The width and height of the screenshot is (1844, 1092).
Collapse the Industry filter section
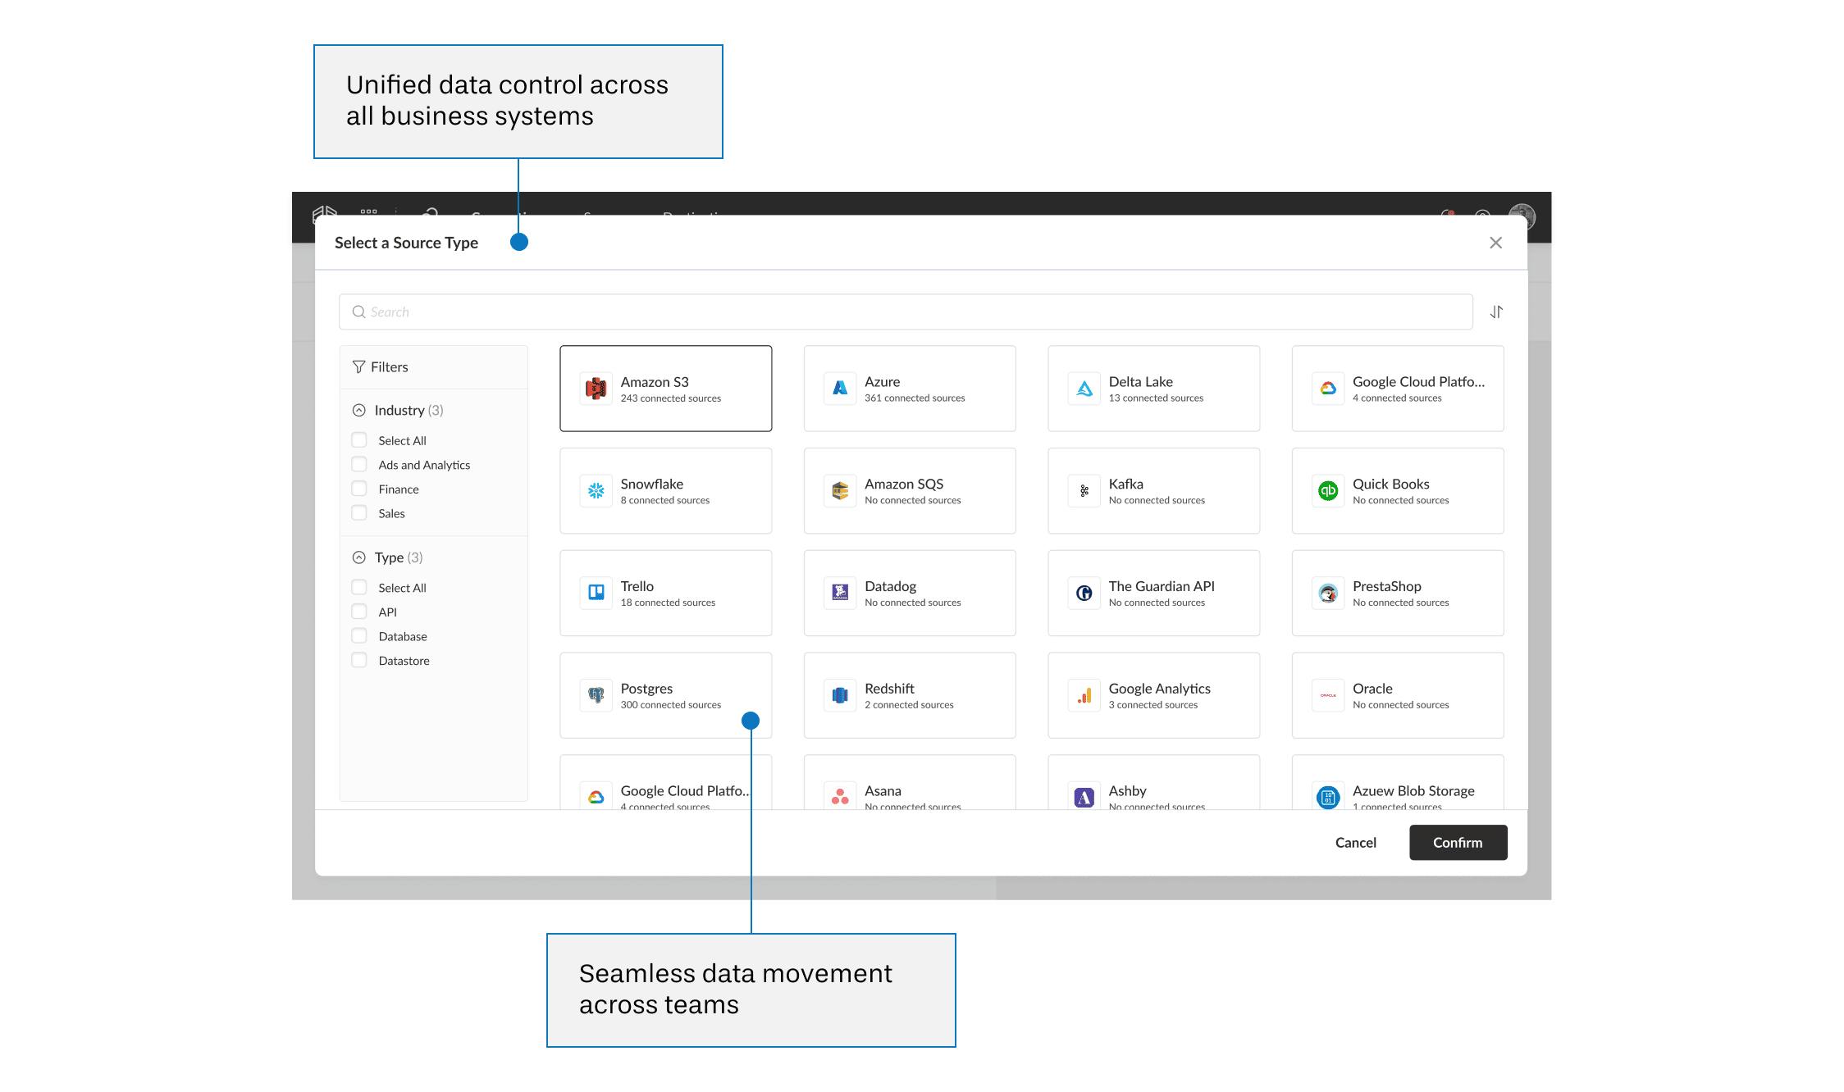358,410
